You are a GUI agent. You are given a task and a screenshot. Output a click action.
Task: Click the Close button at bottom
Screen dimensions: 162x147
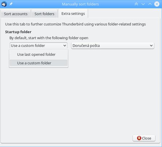click(x=144, y=138)
